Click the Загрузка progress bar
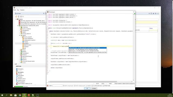The width and height of the screenshot is (173, 97). [x=19, y=86]
